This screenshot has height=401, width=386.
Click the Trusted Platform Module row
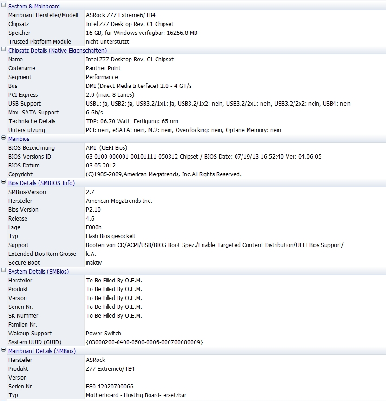pos(196,42)
